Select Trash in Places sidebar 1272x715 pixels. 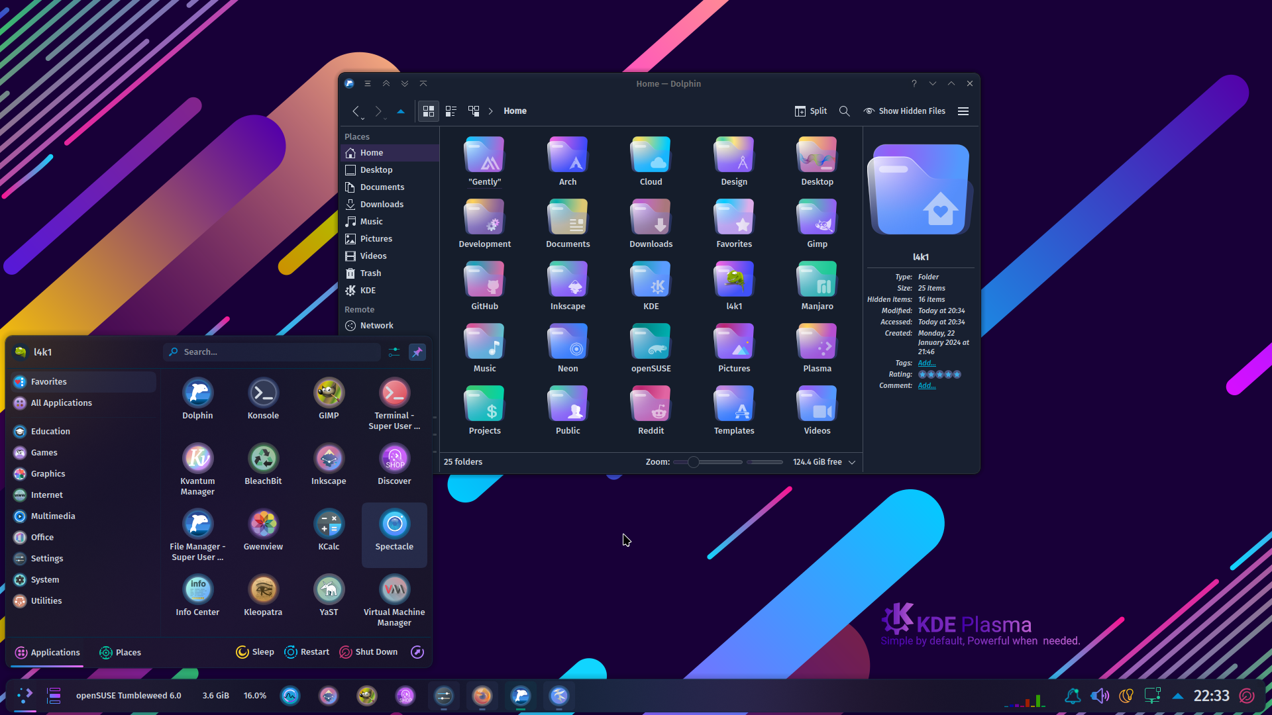point(390,273)
